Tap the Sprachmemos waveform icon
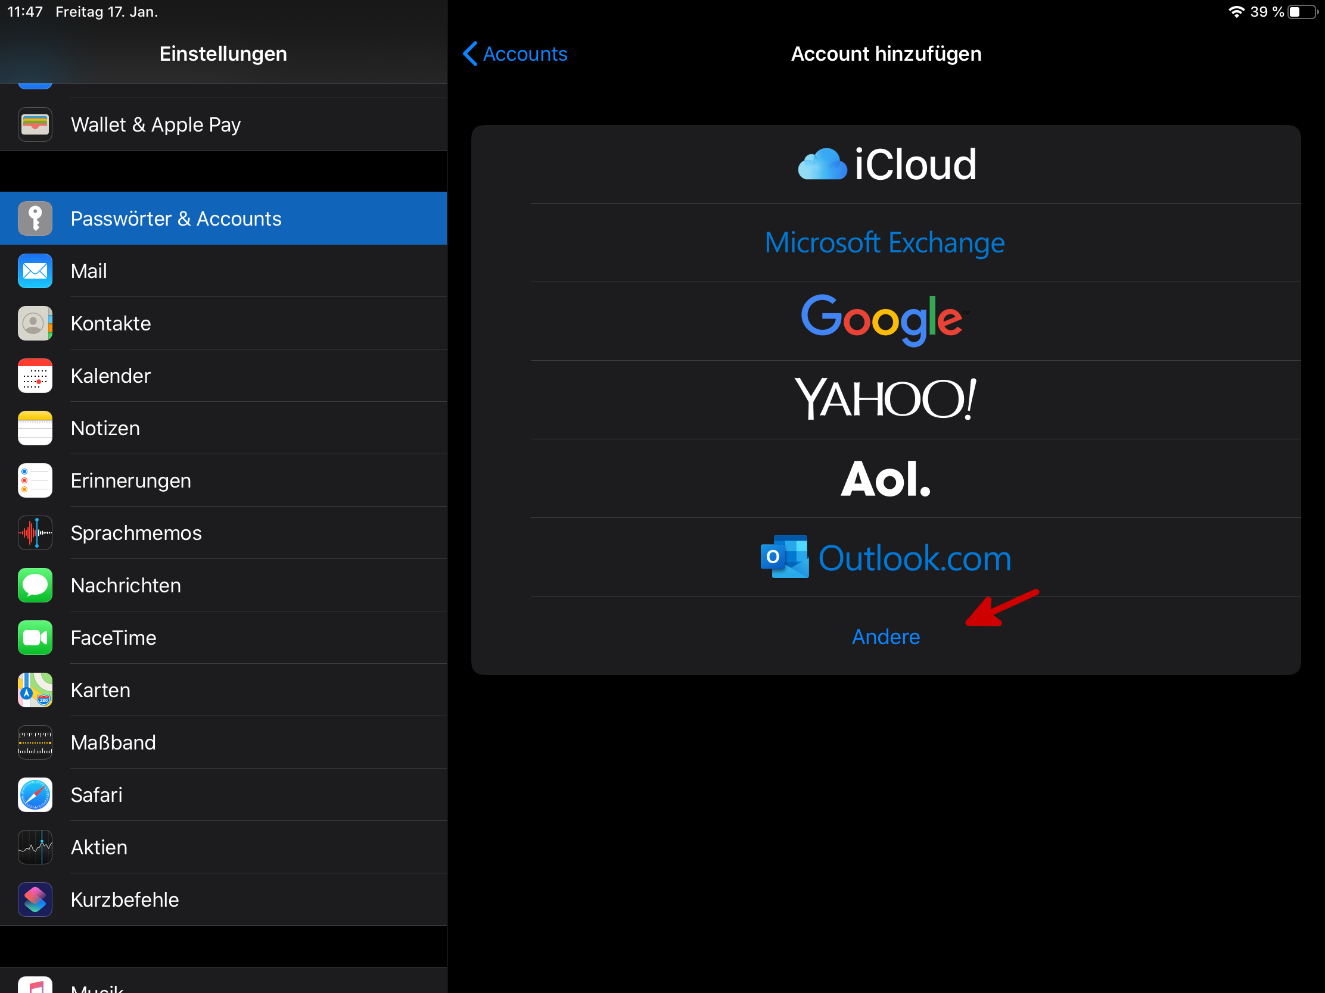The height and width of the screenshot is (993, 1325). tap(35, 533)
